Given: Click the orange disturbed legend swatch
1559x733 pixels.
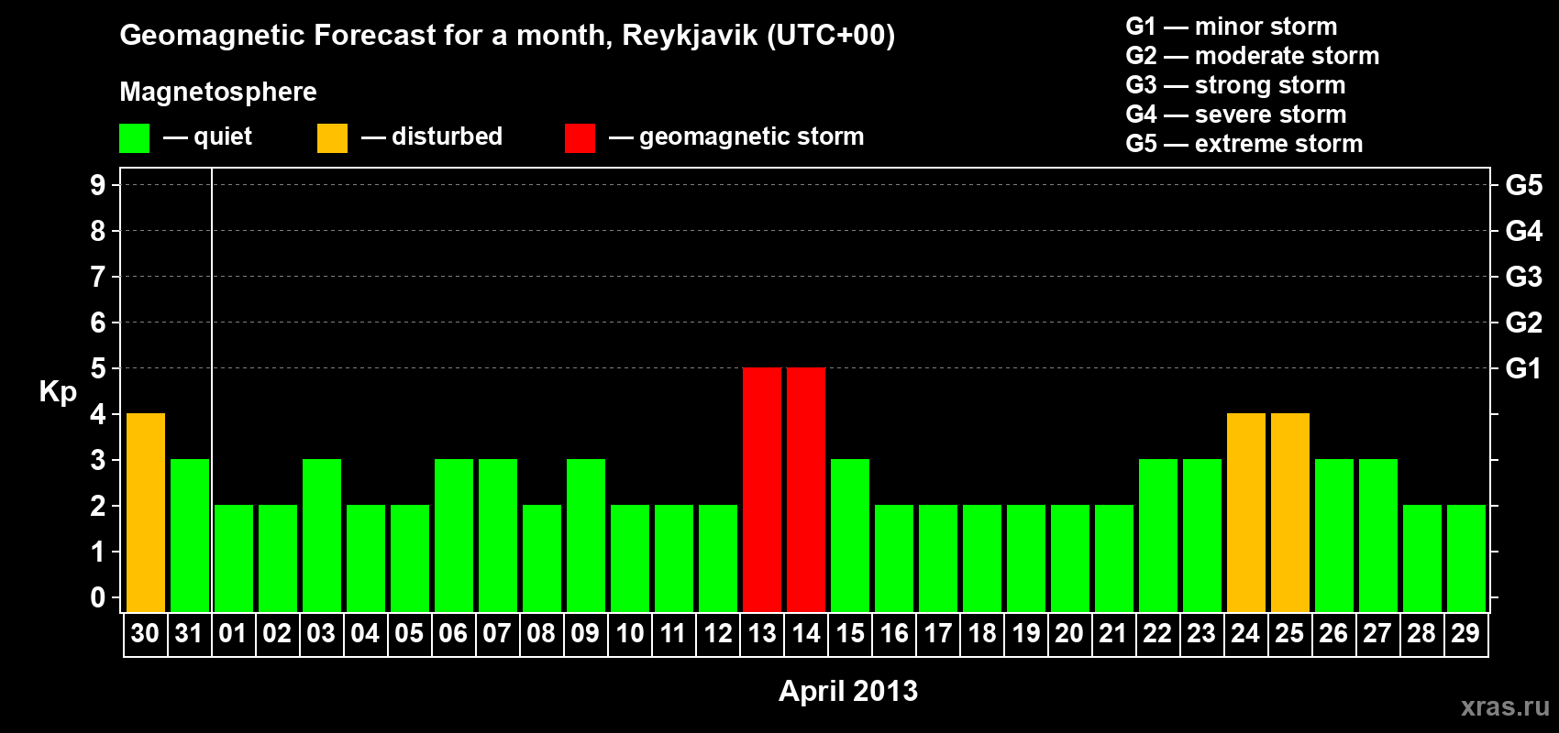Looking at the screenshot, I should [332, 138].
